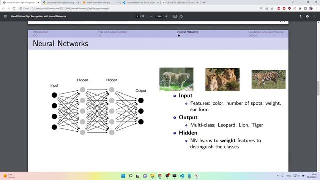Open the PDF viewer more actions menu
Image resolution: width=320 pixels, height=180 pixels.
click(314, 16)
